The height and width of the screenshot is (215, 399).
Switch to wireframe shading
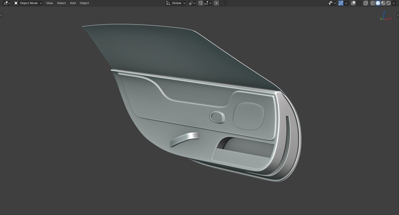tap(373, 3)
